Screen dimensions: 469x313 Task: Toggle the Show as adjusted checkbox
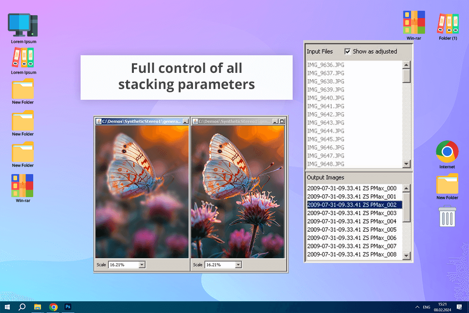pos(347,51)
